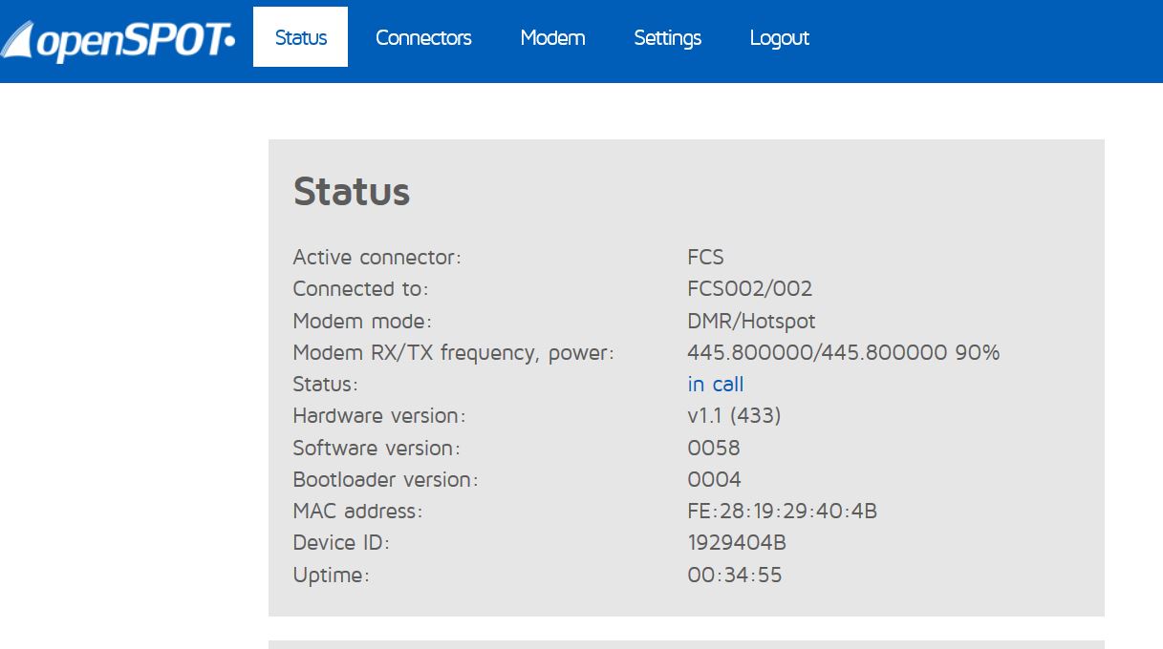Select the device ID 1929404B
This screenshot has height=649, width=1163.
(737, 542)
